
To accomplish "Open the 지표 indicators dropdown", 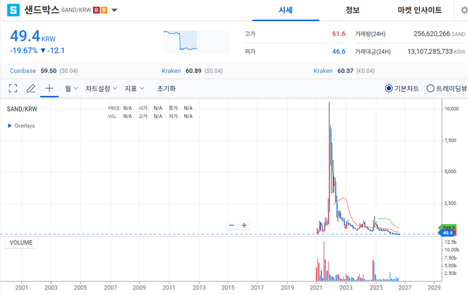I will tap(134, 88).
